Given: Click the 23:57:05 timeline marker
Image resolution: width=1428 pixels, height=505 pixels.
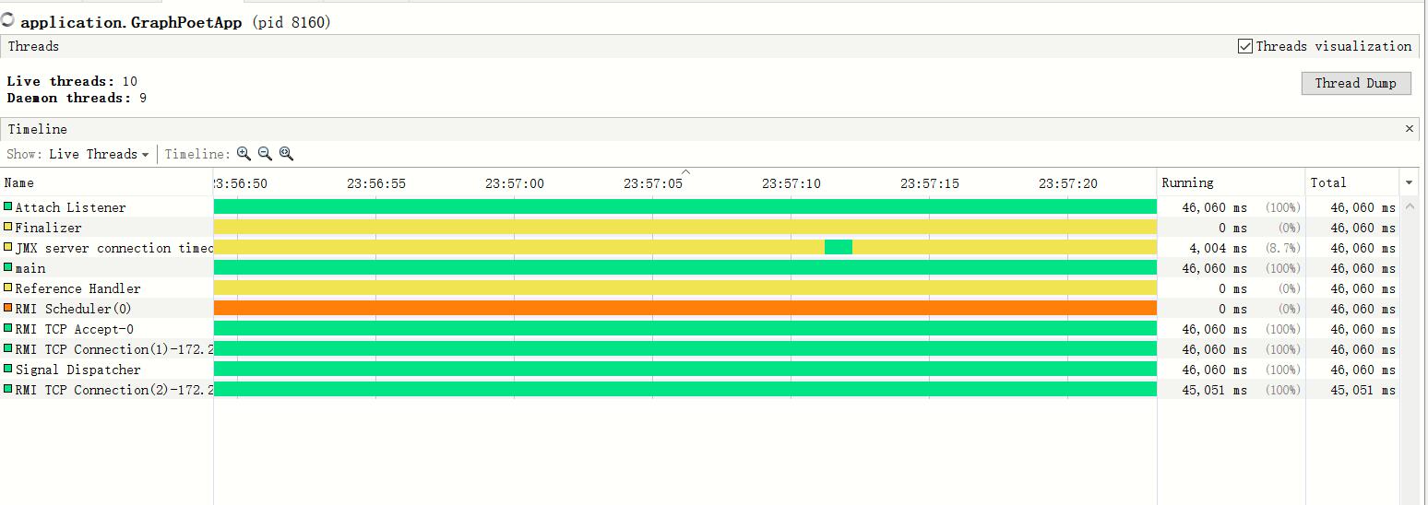Looking at the screenshot, I should click(x=653, y=183).
